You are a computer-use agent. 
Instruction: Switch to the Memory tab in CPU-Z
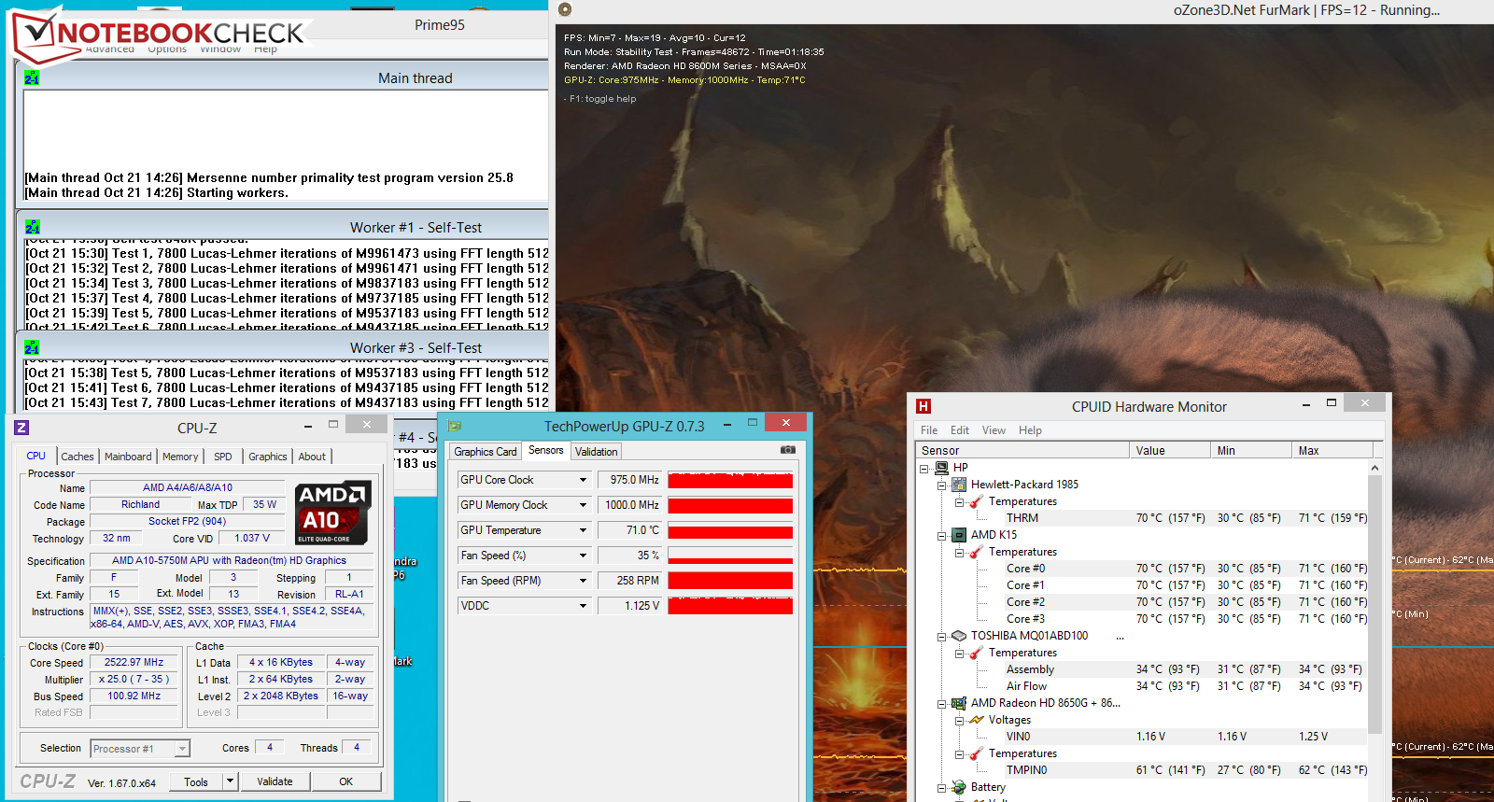[x=180, y=457]
